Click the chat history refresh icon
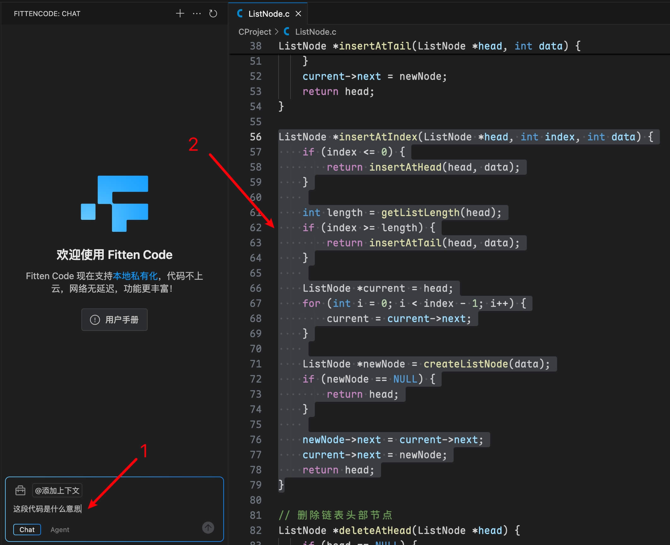 click(213, 14)
